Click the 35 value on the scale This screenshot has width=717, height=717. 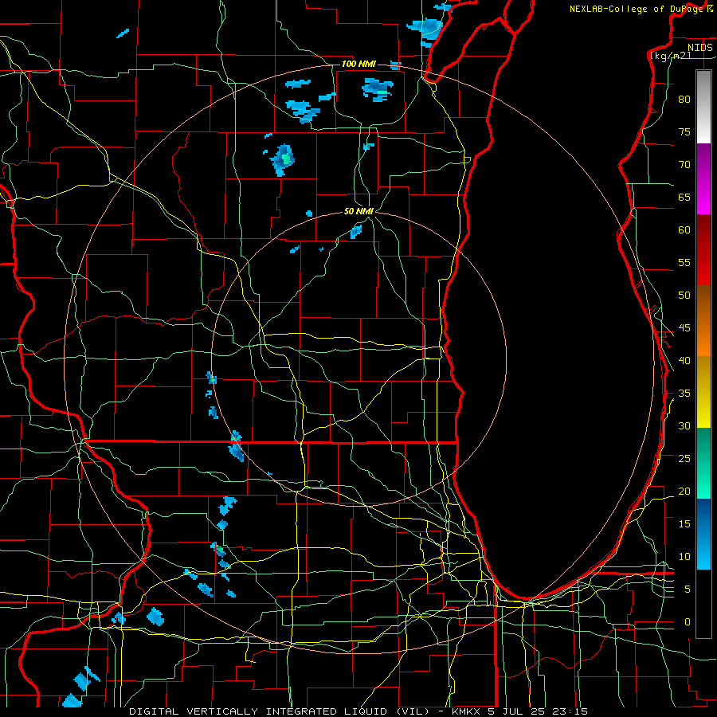(x=684, y=394)
